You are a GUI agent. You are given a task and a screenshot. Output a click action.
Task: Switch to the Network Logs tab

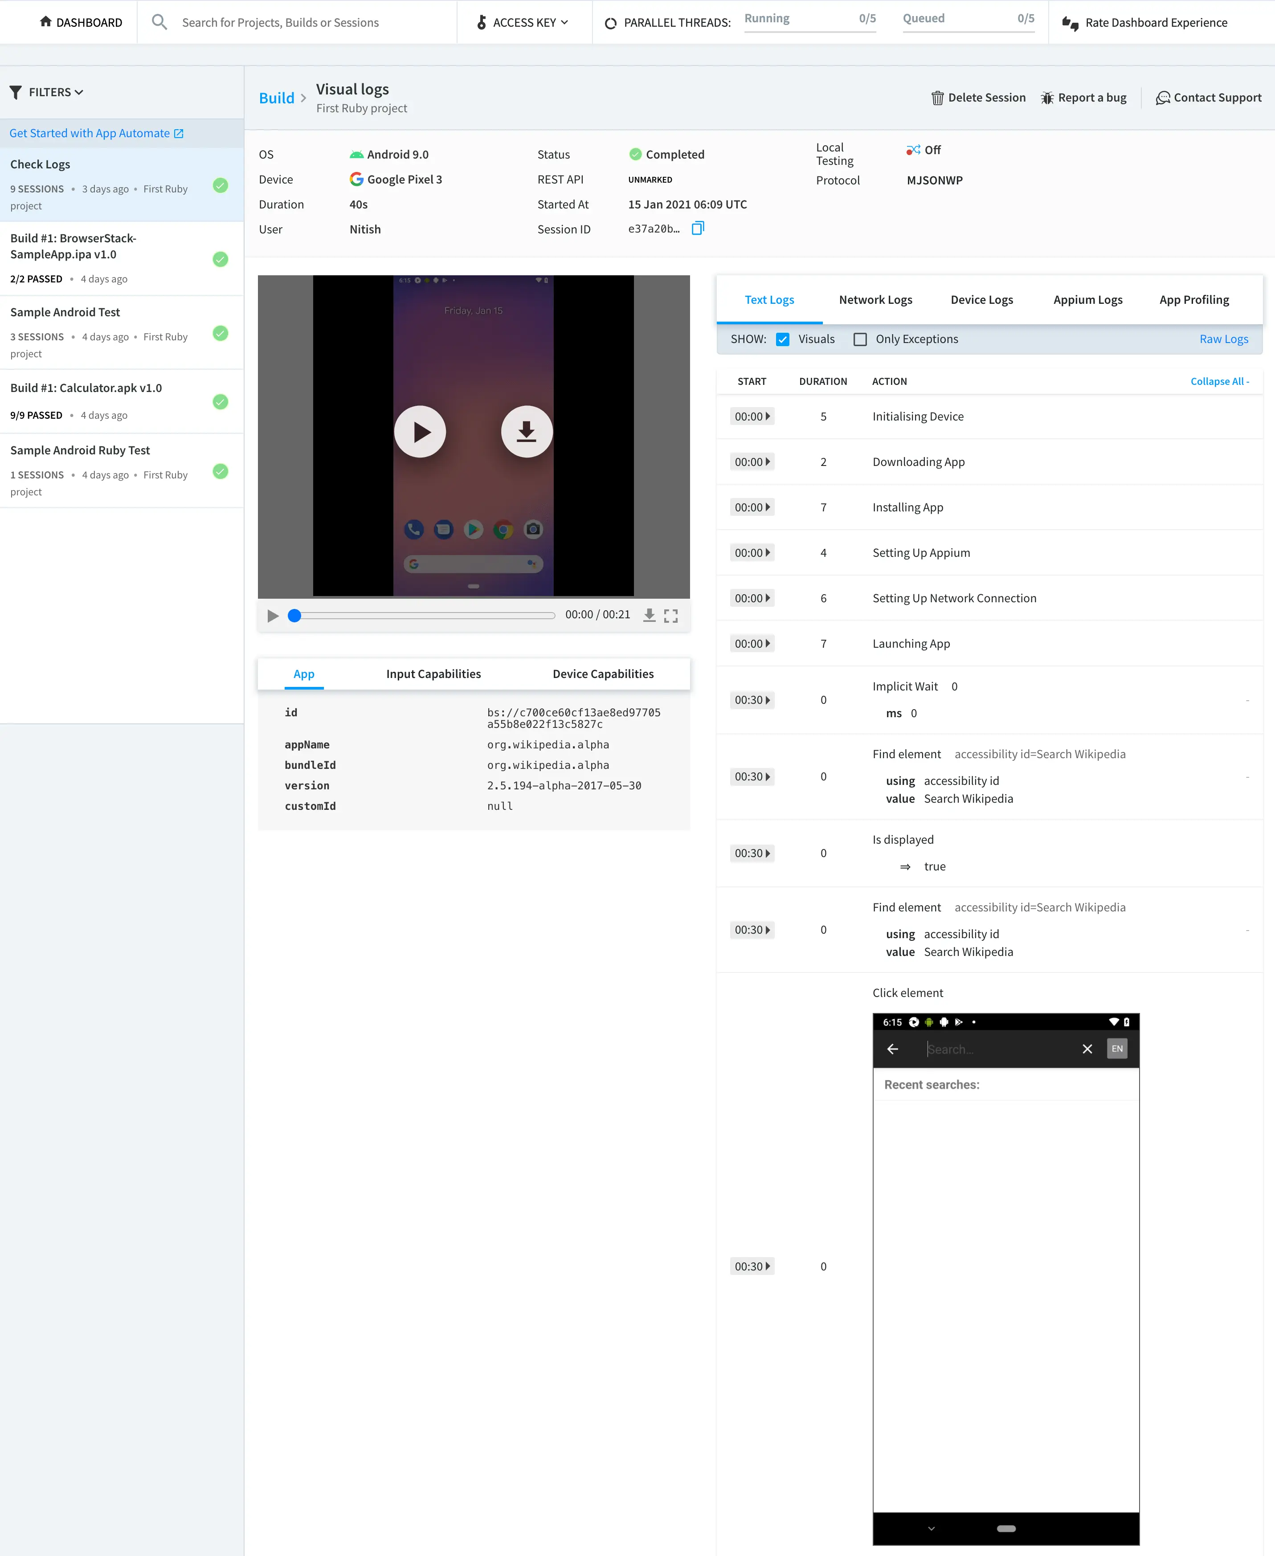coord(875,300)
